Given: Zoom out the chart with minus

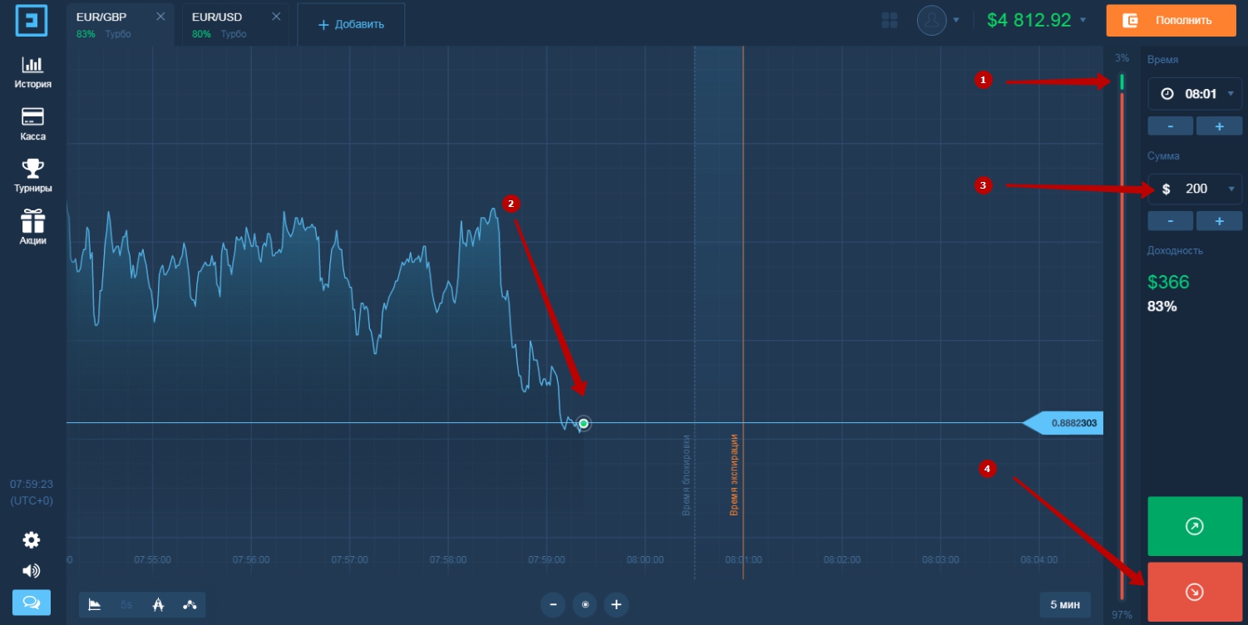Looking at the screenshot, I should 553,605.
